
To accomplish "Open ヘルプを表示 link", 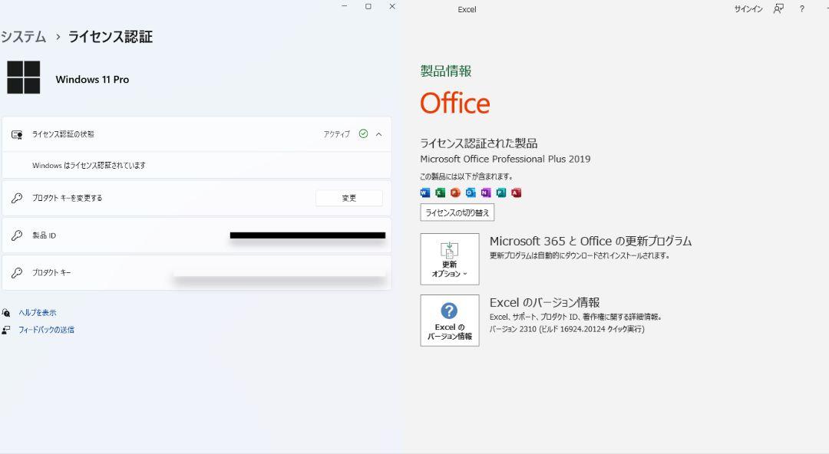I will pyautogui.click(x=38, y=313).
